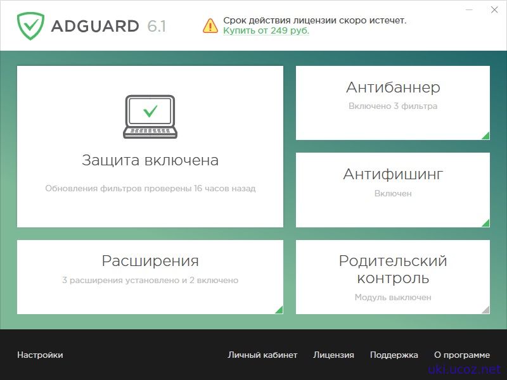
Task: Click the 'Защита включена' protection tile
Action: coord(150,147)
